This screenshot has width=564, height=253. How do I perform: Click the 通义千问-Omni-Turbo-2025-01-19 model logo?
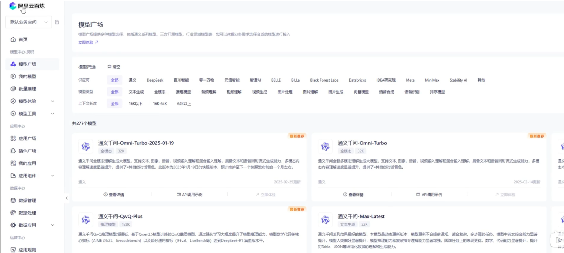86,147
